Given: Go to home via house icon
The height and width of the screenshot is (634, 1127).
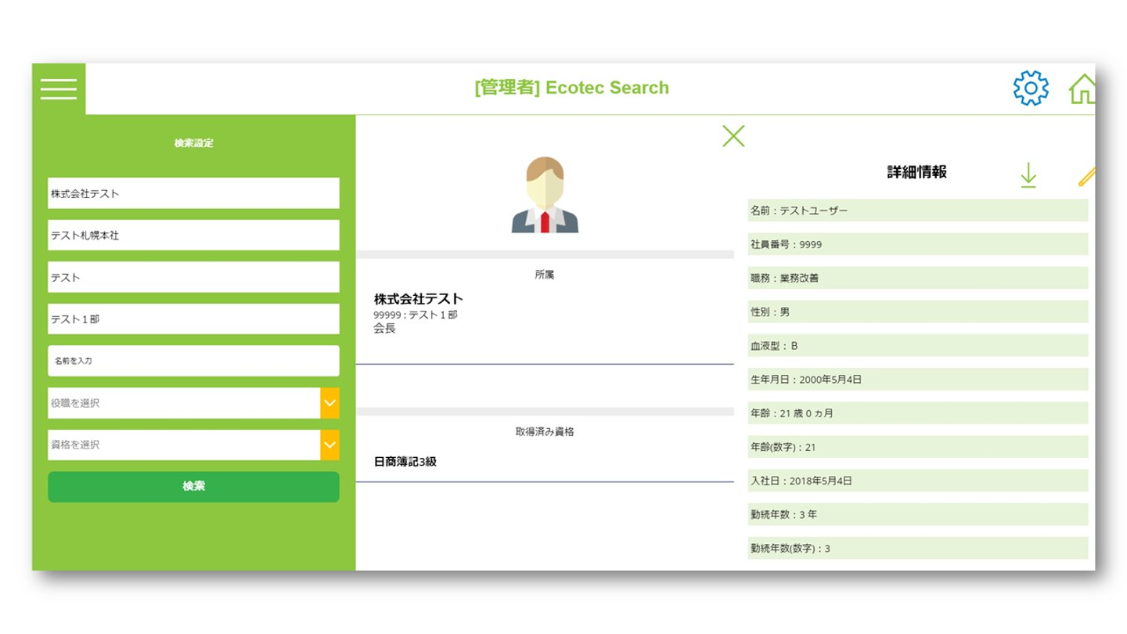Looking at the screenshot, I should point(1082,89).
